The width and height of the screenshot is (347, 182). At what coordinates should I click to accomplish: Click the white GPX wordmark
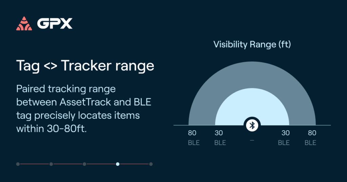pos(55,23)
